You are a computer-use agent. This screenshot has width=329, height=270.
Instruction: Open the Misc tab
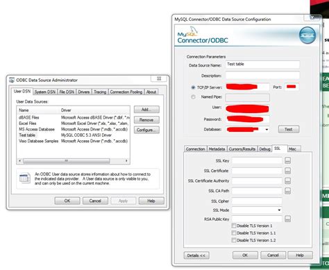click(294, 149)
